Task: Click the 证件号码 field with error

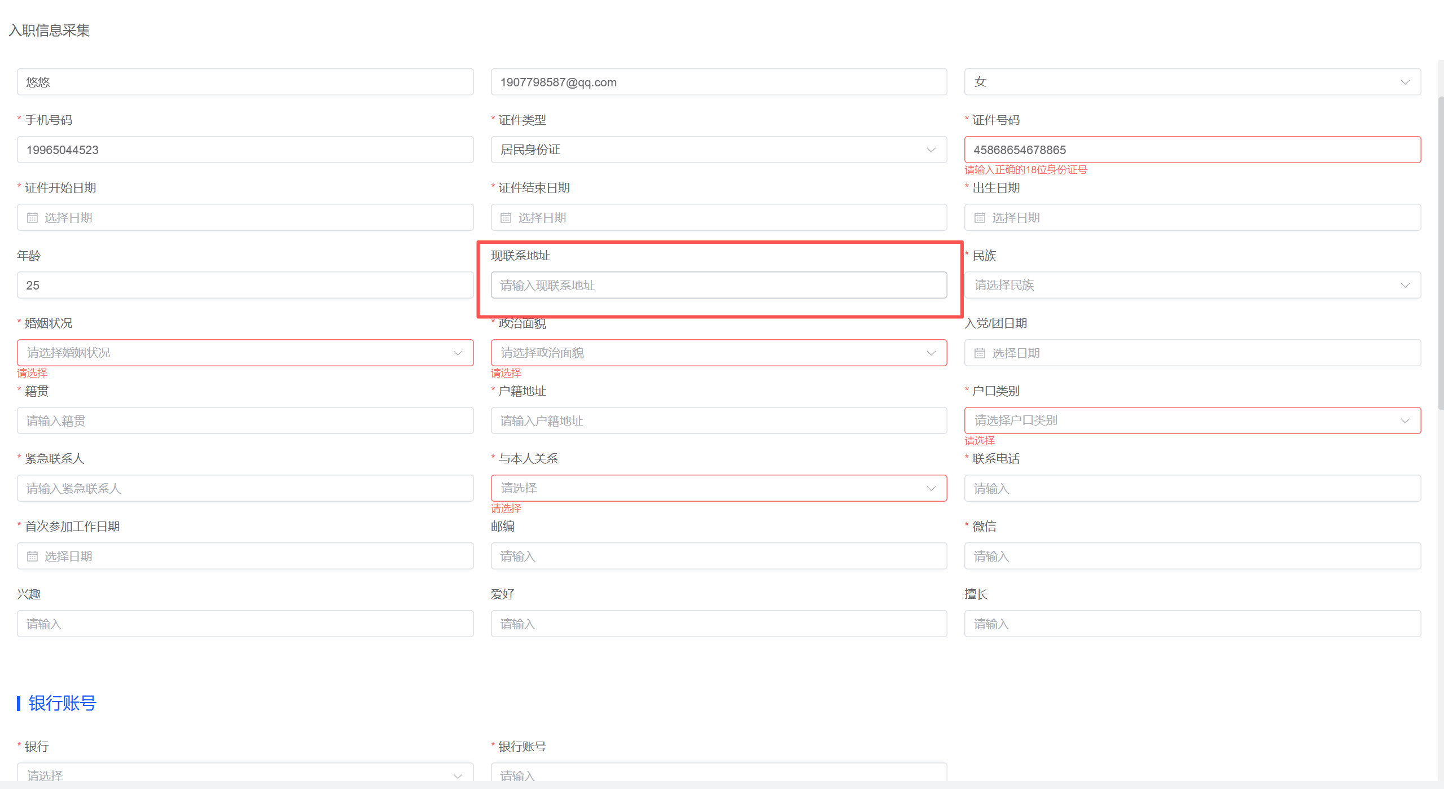Action: tap(1192, 150)
